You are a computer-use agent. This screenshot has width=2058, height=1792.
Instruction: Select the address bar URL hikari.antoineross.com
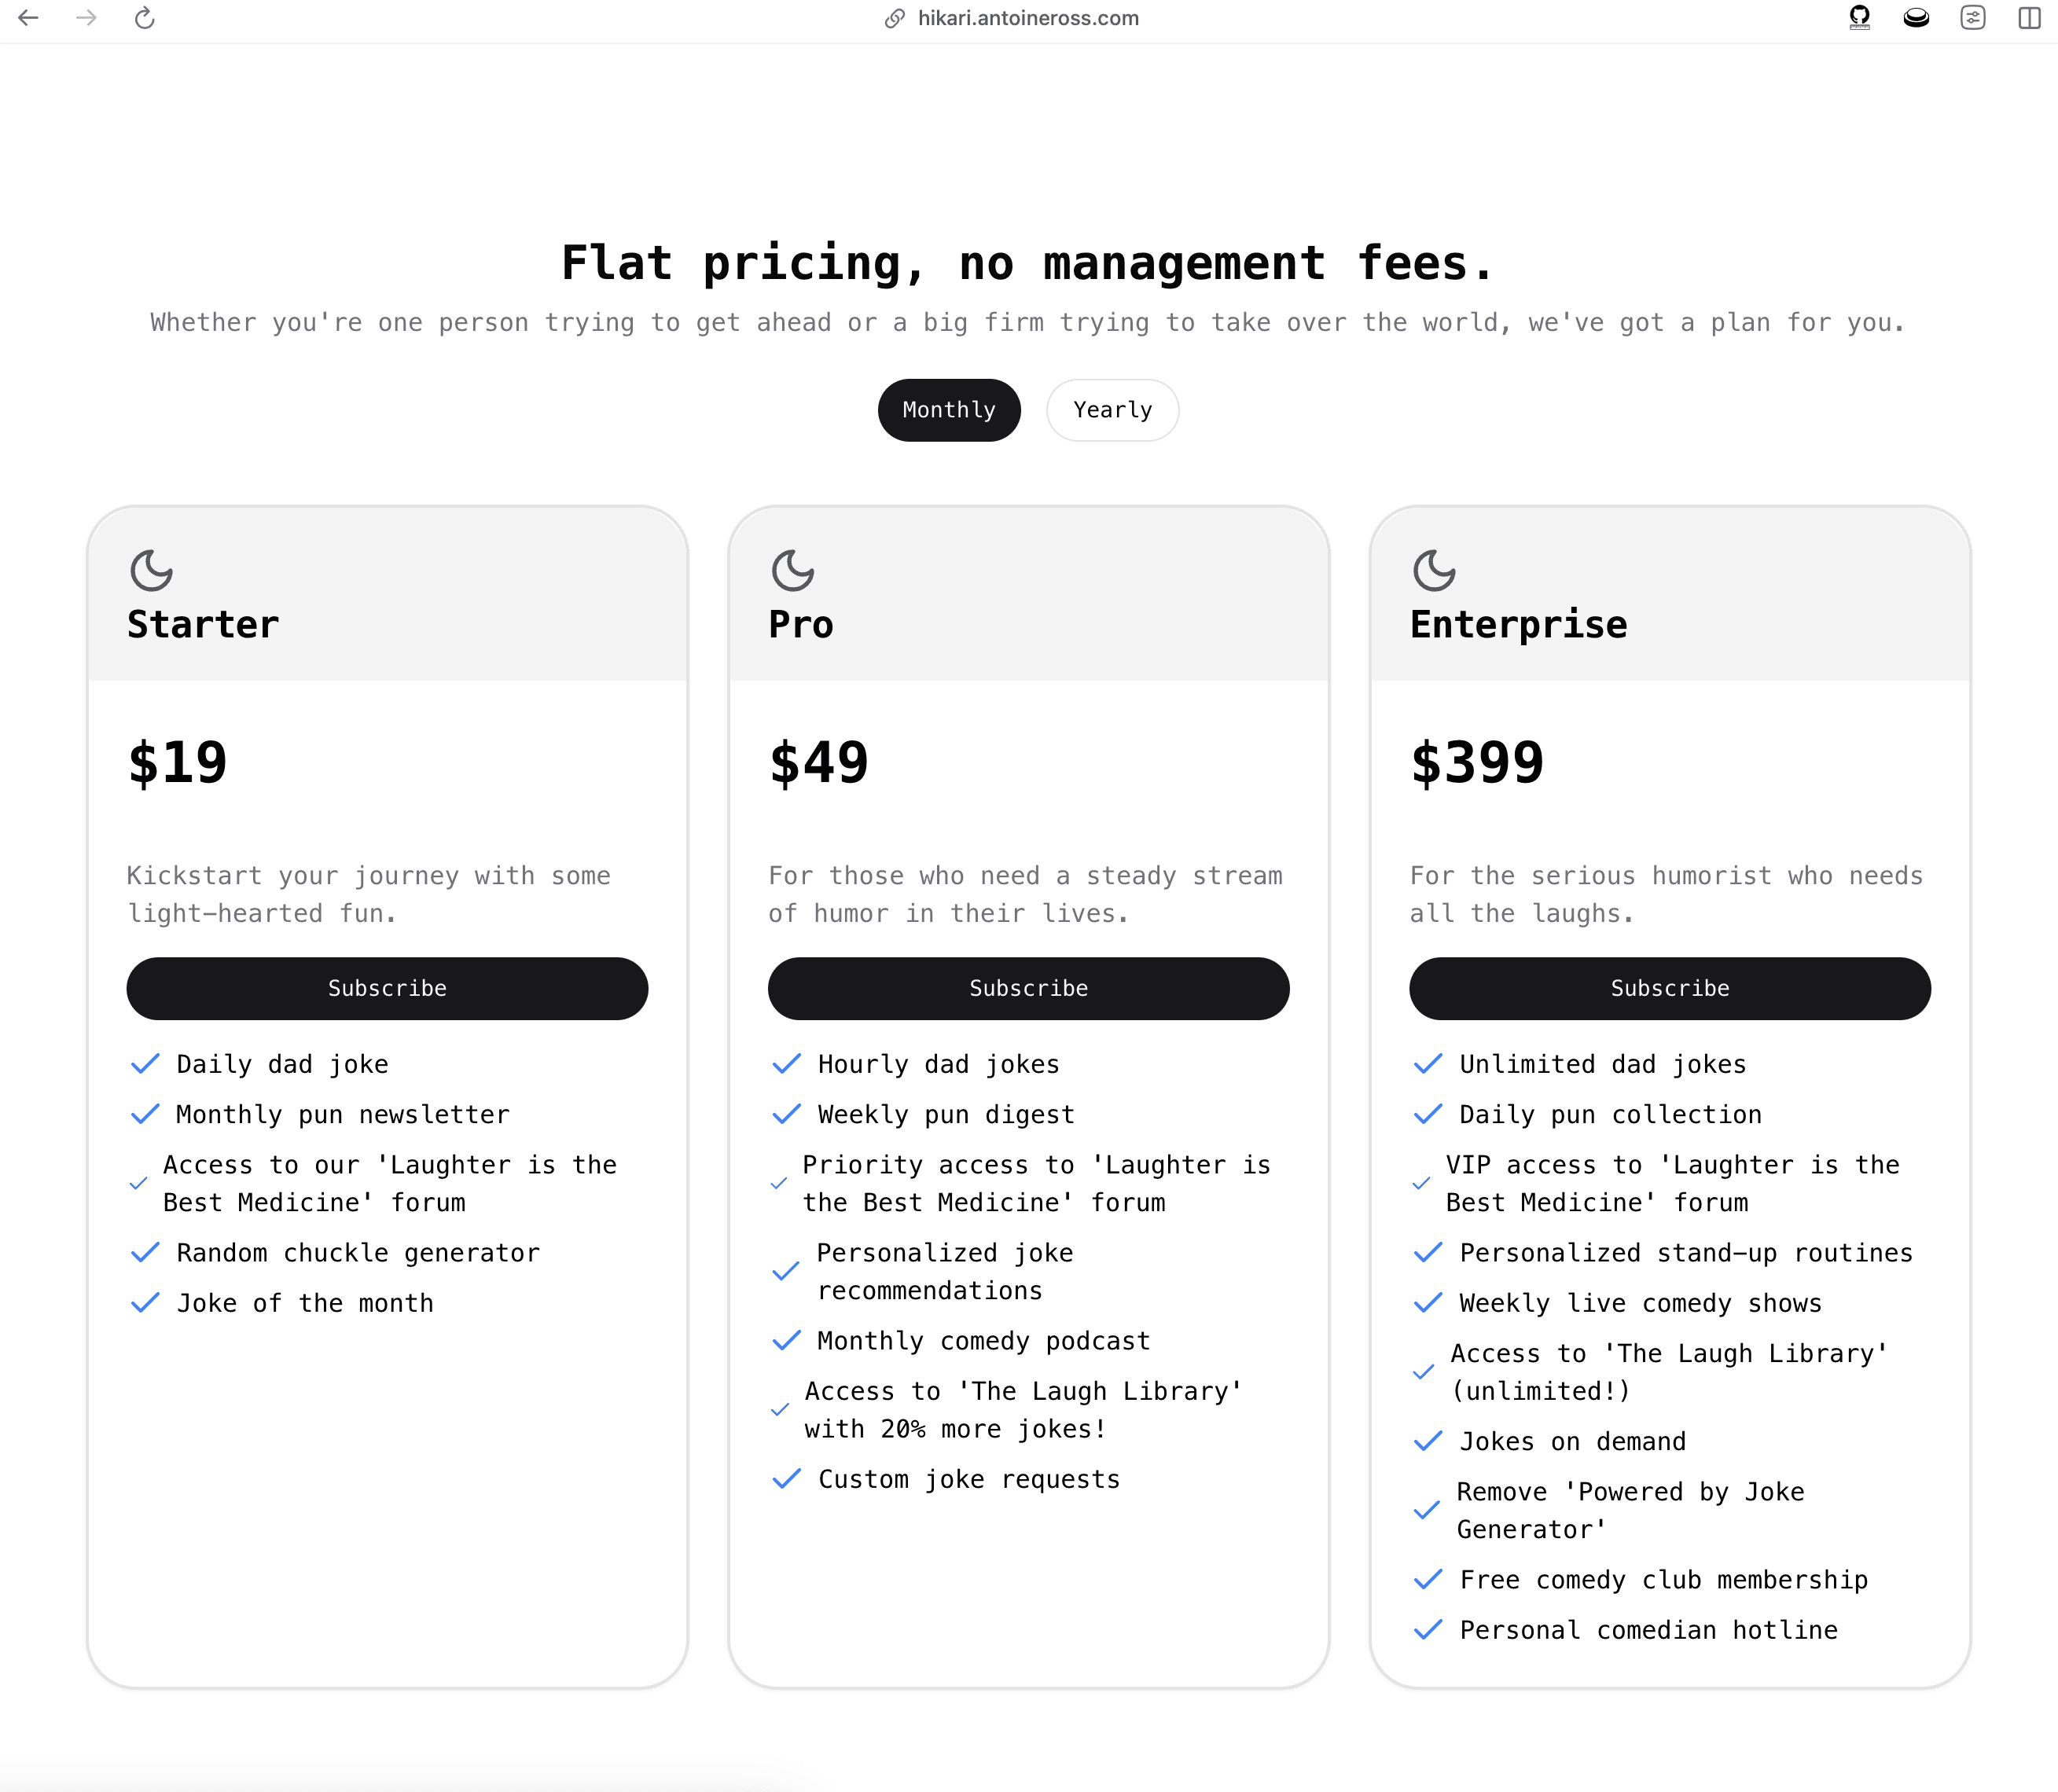1027,18
